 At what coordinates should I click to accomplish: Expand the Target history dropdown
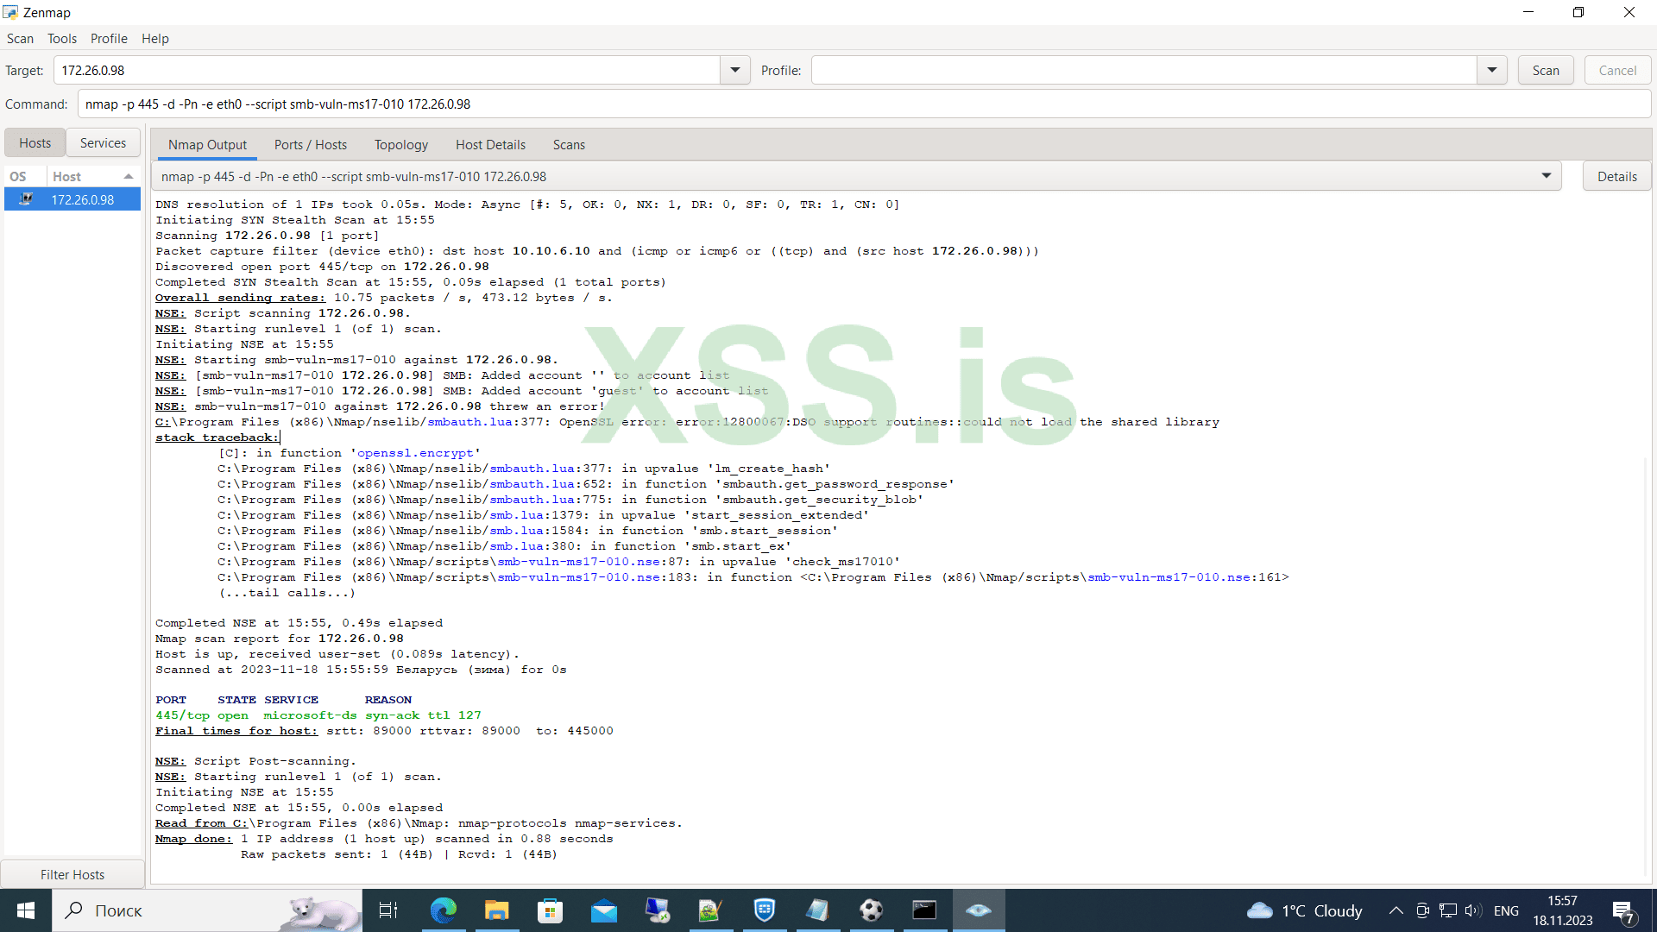pos(734,70)
